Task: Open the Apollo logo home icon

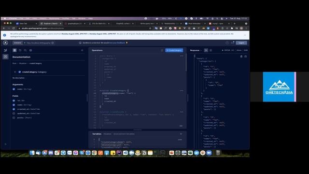Action: [5, 43]
